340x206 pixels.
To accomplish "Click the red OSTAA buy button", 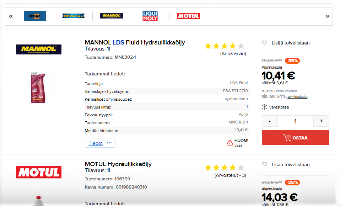I will point(295,138).
